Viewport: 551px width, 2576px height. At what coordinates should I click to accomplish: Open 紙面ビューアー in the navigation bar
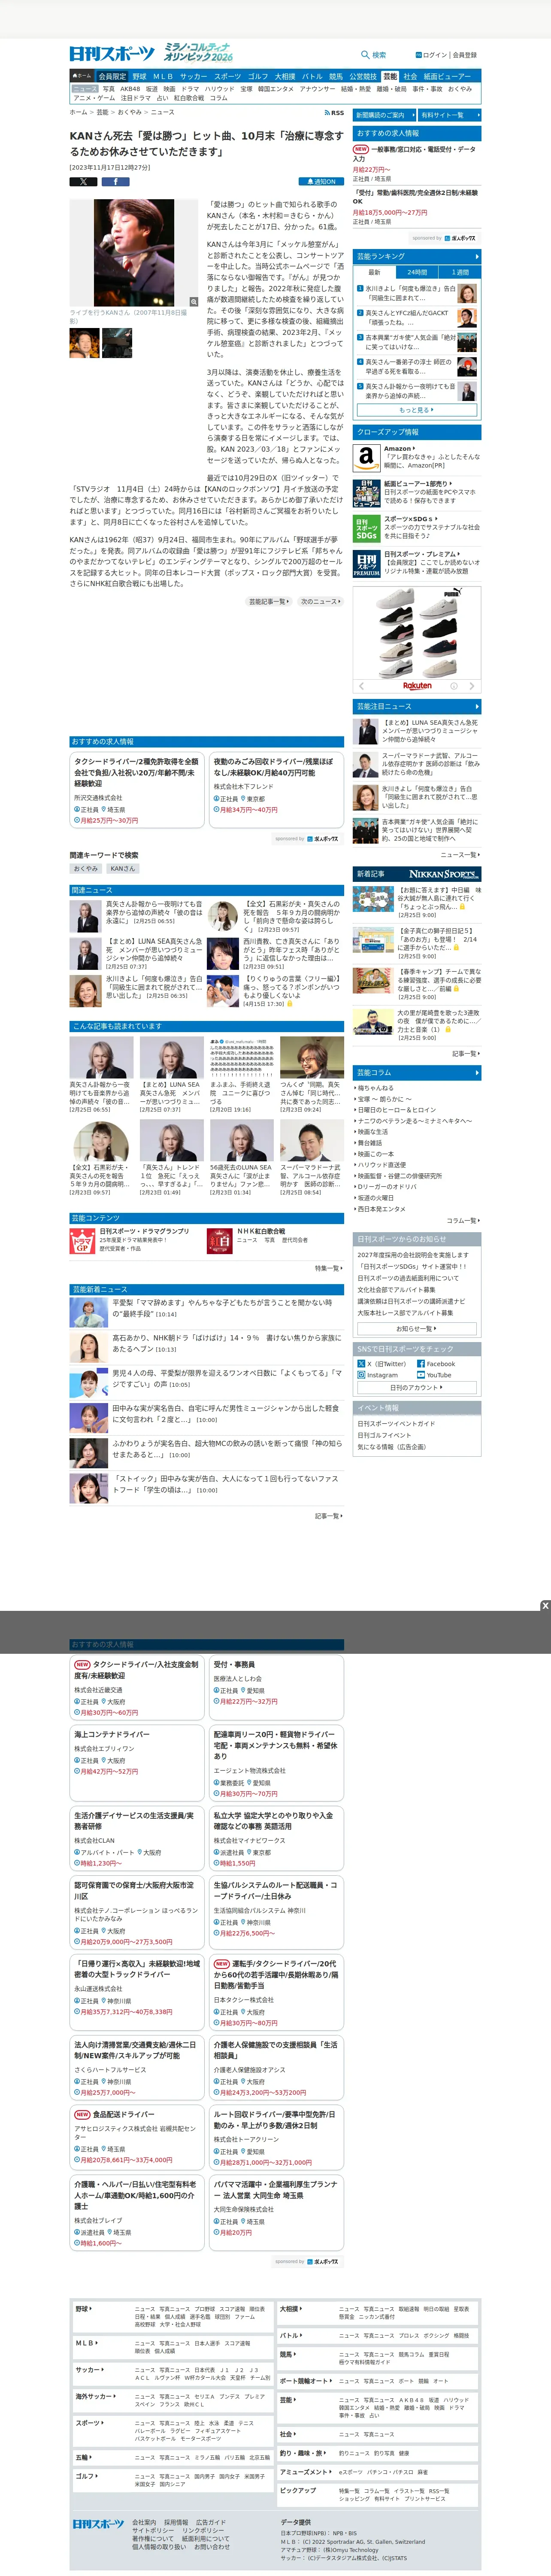[x=447, y=76]
